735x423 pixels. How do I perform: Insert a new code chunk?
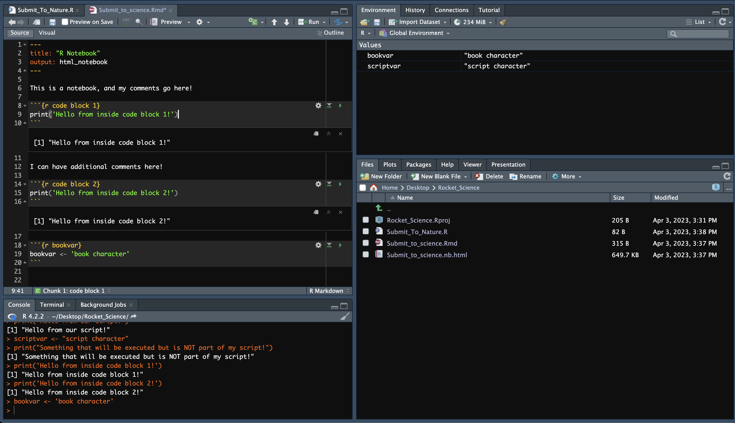[x=253, y=22]
